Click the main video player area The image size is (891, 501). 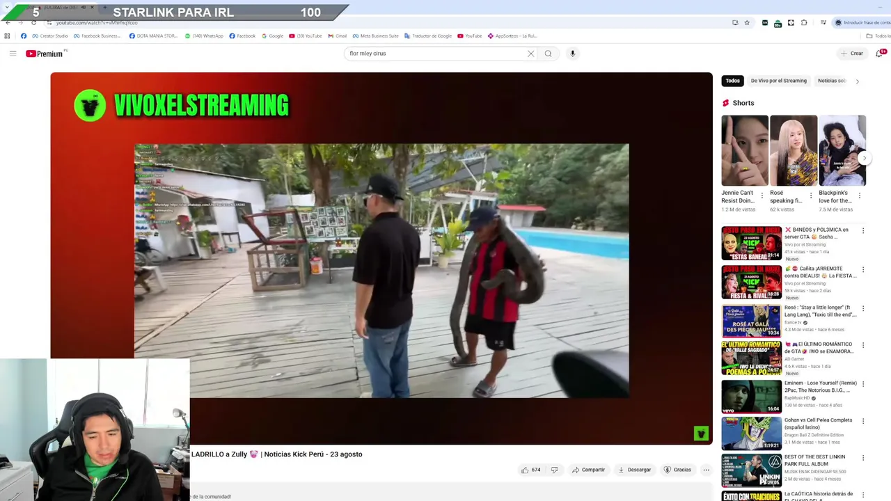point(381,258)
